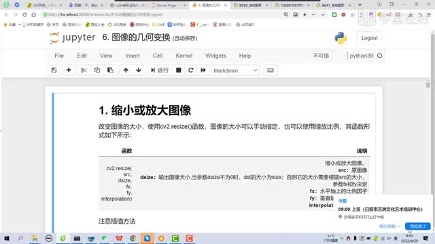
Task: Open the File menu
Action: point(59,56)
